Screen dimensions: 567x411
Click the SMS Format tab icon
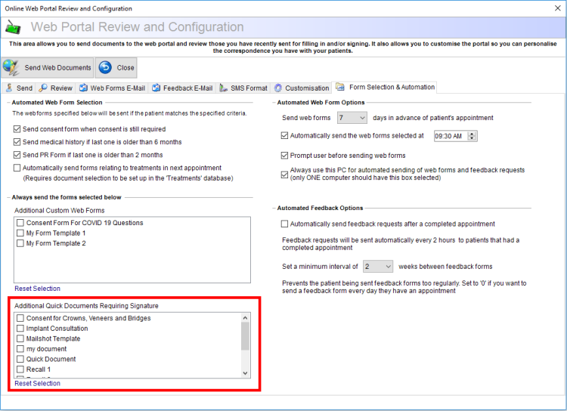pyautogui.click(x=224, y=88)
